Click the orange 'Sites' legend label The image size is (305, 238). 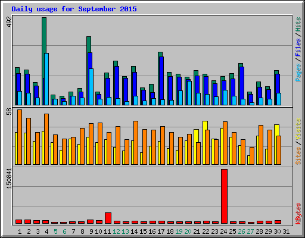[298, 156]
